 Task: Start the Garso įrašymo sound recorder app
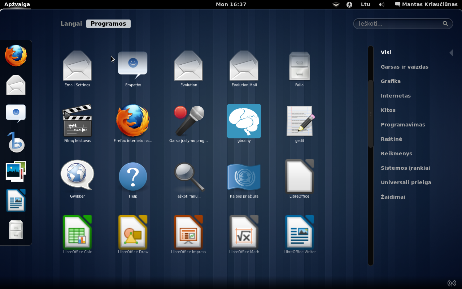pyautogui.click(x=188, y=121)
